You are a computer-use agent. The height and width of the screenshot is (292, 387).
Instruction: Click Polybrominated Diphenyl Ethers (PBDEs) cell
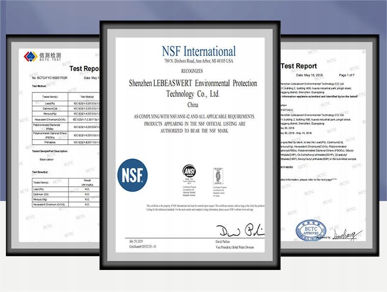click(x=50, y=135)
